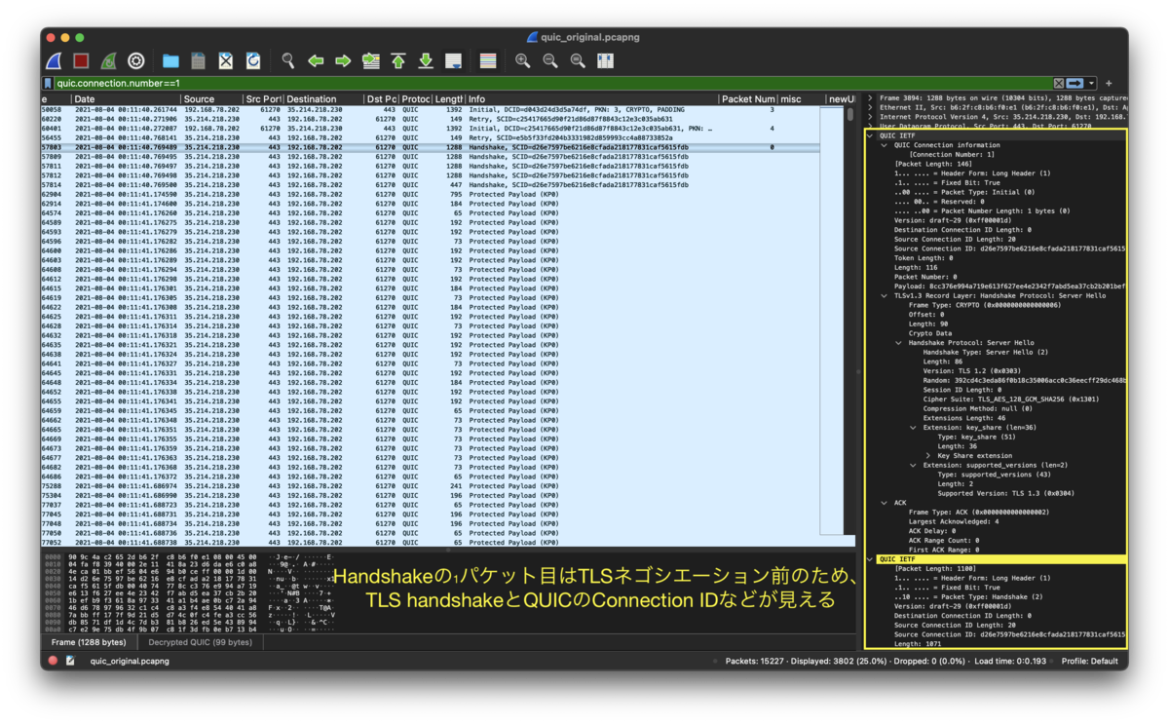Jump to the last packet
The height and width of the screenshot is (724, 1169).
(425, 60)
